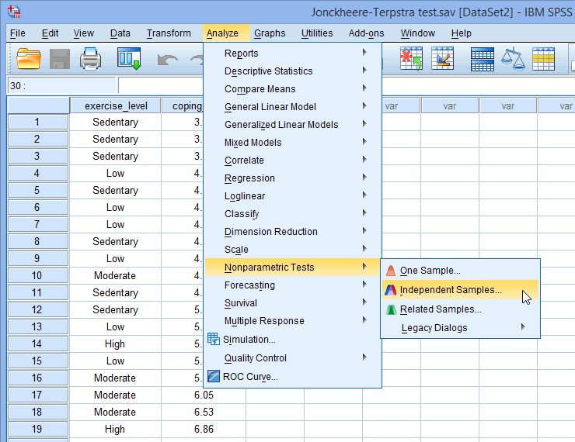Select row header number 10
The image size is (575, 442).
(37, 275)
